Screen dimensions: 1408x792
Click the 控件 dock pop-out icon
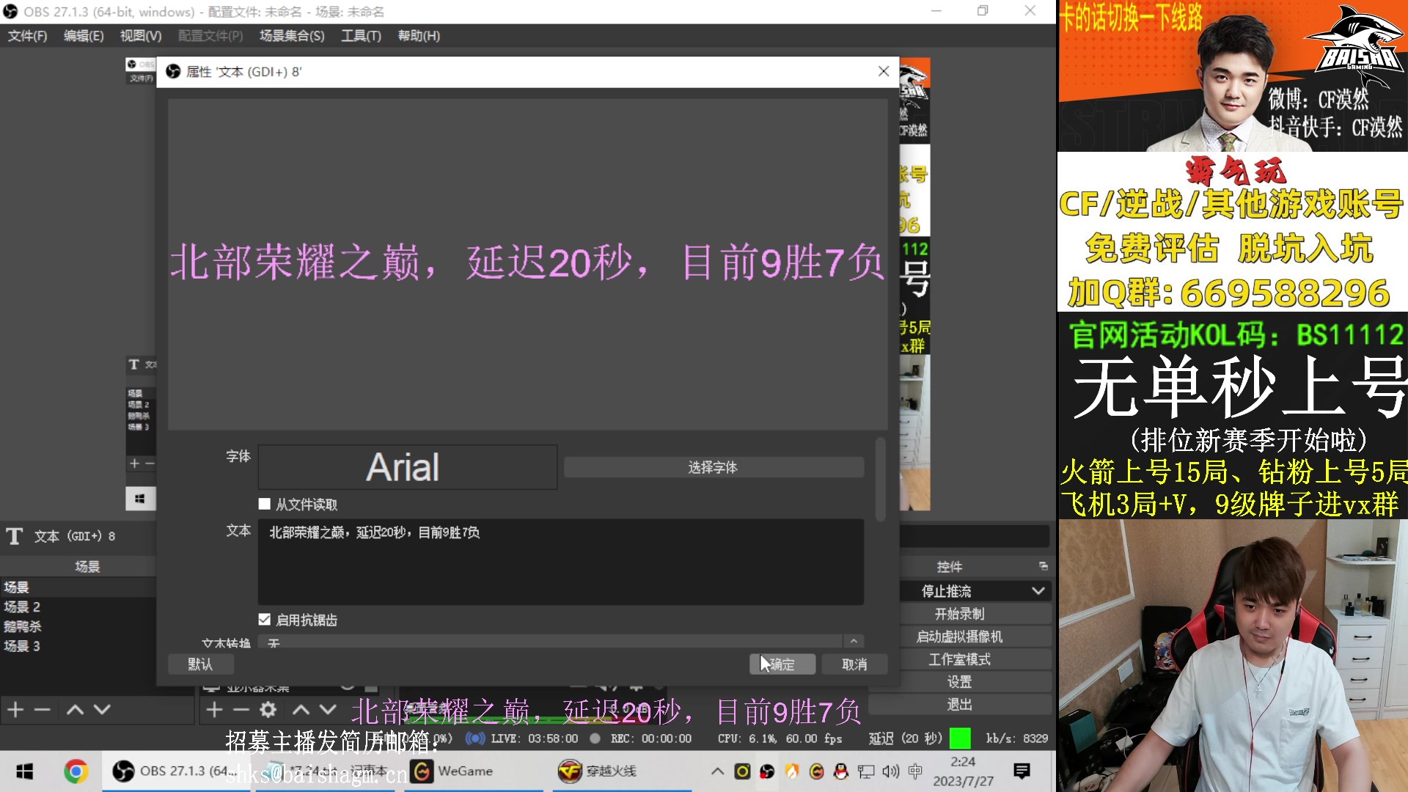click(1044, 566)
